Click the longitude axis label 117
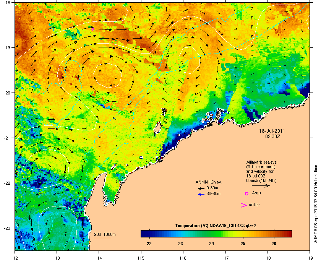The height and width of the screenshot is (260, 321). point(225,258)
